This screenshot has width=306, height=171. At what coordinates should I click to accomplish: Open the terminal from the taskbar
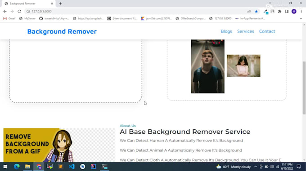pos(104,167)
